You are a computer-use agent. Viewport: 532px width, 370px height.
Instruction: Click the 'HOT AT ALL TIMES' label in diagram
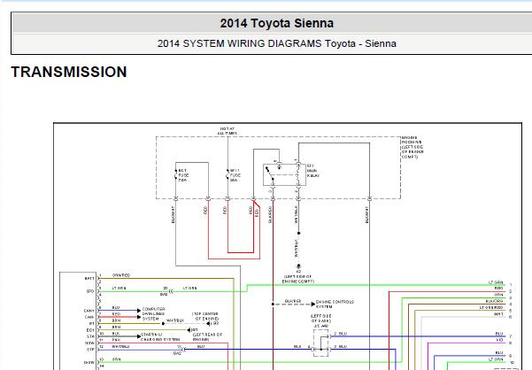[227, 131]
